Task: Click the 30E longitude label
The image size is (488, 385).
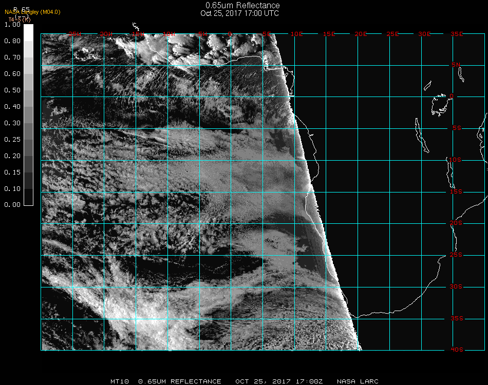Action: pos(424,34)
